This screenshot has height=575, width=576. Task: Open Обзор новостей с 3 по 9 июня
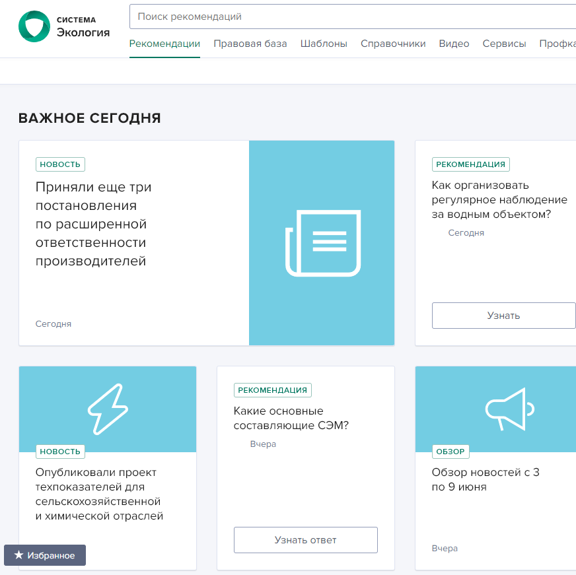point(485,480)
